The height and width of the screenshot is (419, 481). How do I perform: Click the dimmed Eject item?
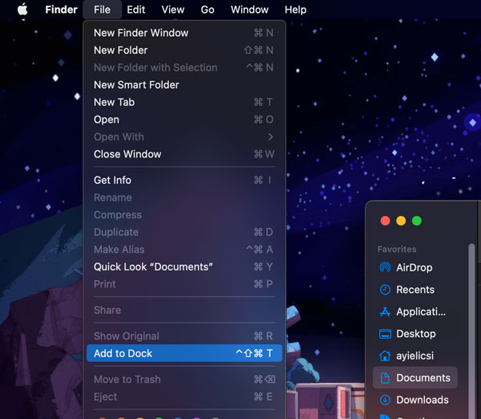click(x=184, y=397)
